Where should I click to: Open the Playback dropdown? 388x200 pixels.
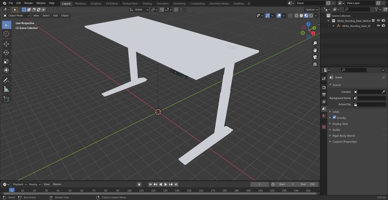pyautogui.click(x=19, y=184)
